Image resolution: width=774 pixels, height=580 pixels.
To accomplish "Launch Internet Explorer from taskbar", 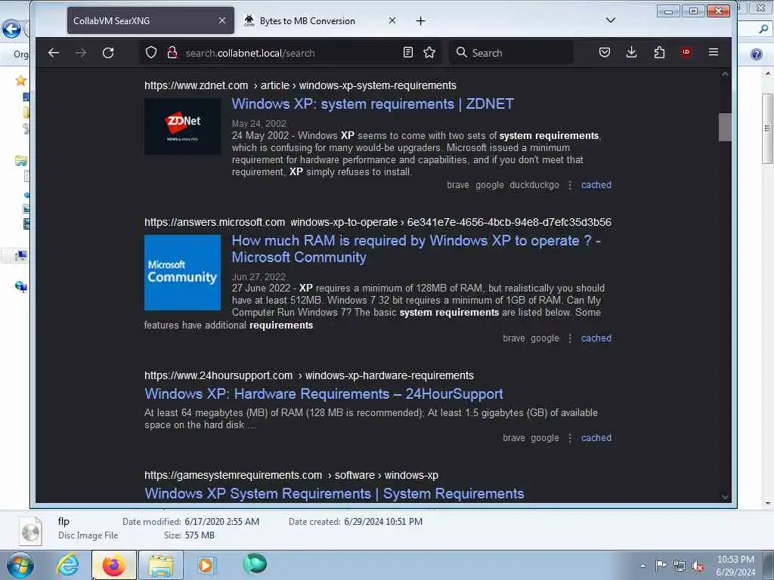I will tap(67, 565).
